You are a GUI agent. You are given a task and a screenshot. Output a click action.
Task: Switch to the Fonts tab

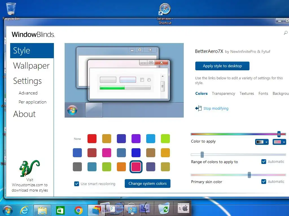click(x=263, y=93)
